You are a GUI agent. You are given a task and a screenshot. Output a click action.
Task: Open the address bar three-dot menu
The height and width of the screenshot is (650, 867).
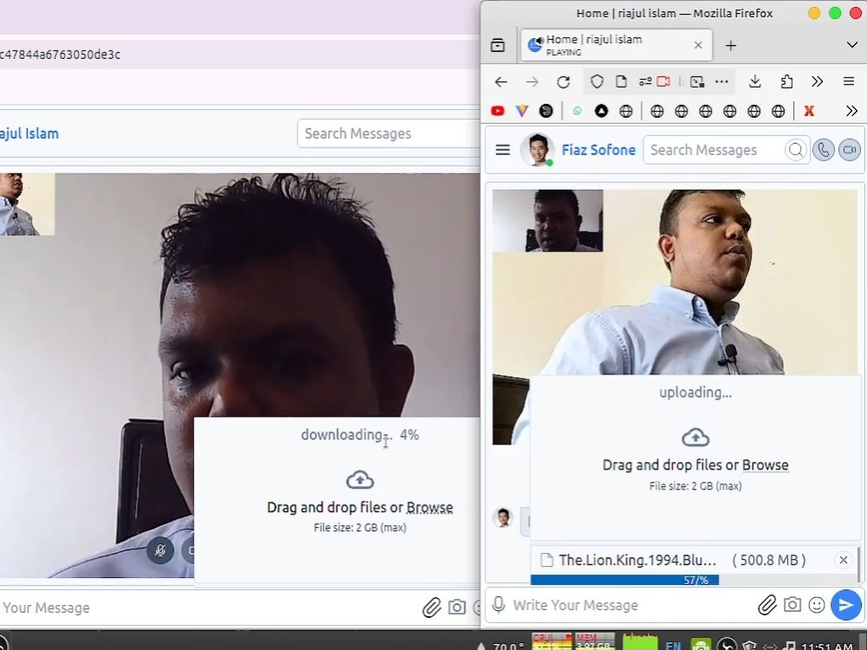pyautogui.click(x=721, y=81)
